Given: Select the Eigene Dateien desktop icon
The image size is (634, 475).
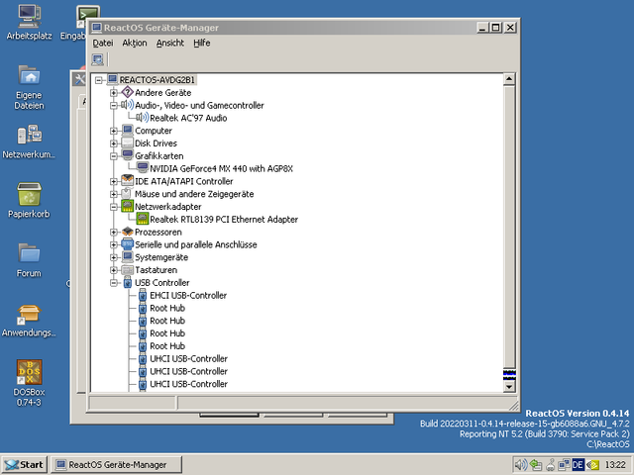Looking at the screenshot, I should (29, 76).
